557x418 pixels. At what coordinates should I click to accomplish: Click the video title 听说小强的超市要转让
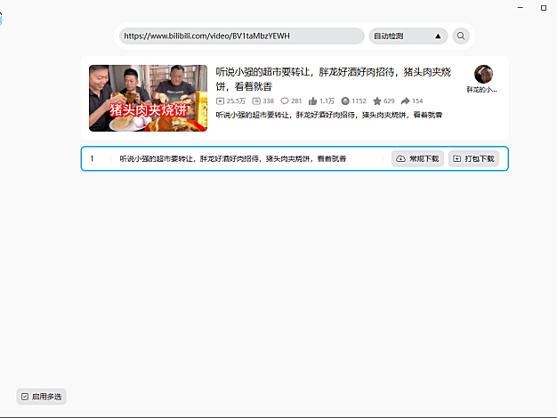[333, 79]
